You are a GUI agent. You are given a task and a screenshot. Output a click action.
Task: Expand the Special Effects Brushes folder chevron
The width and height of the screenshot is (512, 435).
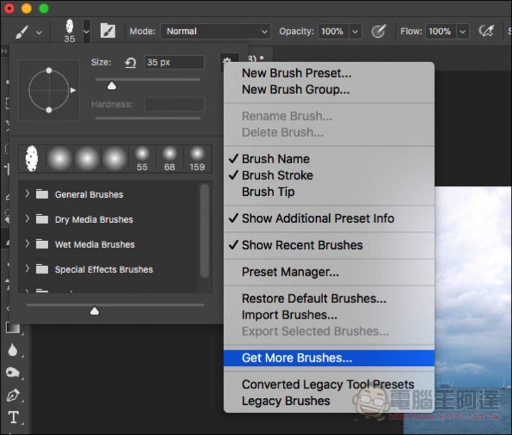tap(28, 269)
